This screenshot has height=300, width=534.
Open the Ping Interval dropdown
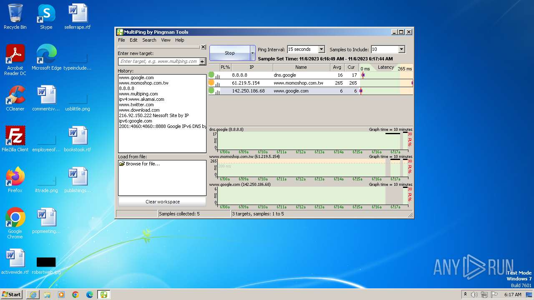[321, 49]
